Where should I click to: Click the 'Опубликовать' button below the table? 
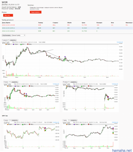click(7, 35)
